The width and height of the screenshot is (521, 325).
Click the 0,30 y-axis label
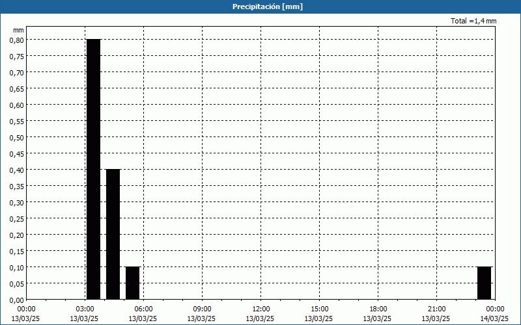tap(17, 203)
